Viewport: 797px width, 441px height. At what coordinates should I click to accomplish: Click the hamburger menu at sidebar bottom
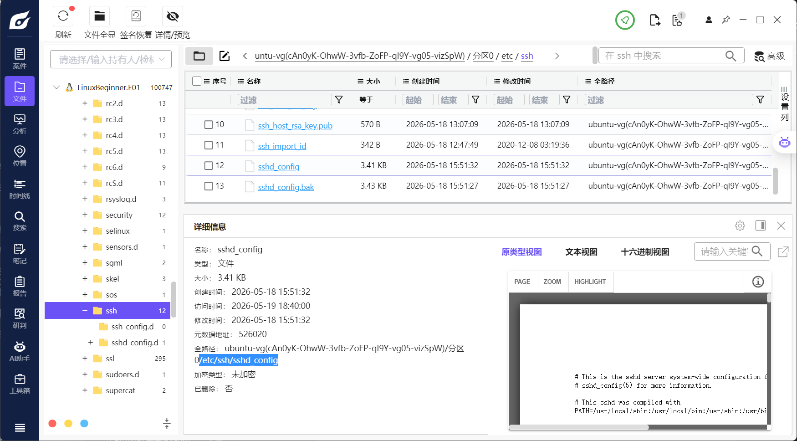tap(20, 427)
